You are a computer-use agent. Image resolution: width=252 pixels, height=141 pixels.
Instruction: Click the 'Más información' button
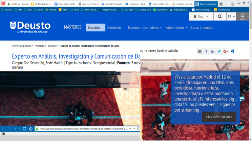[219, 117]
